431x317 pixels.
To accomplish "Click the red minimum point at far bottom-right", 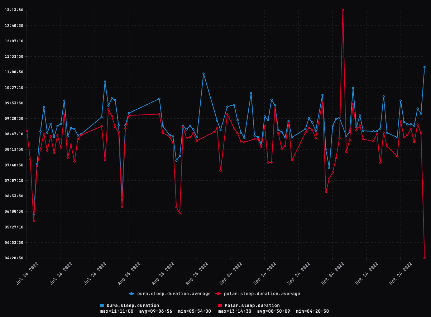I will pos(425,258).
